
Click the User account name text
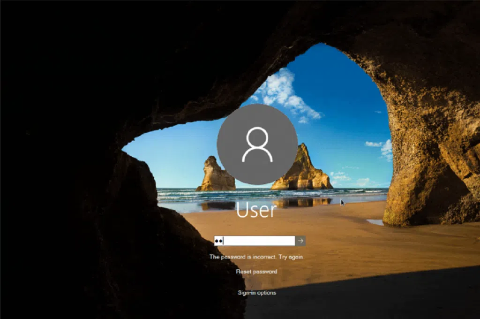[256, 212]
